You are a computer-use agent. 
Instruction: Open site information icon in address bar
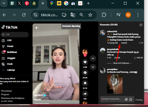[36, 15]
